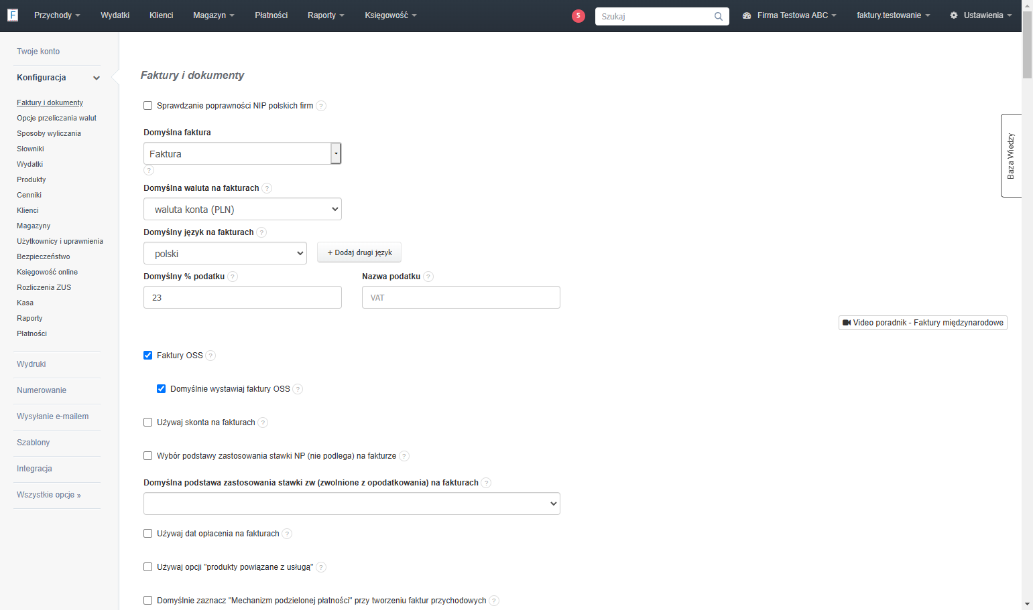Go to Płatności in the top navigation
The width and height of the screenshot is (1033, 610).
[x=271, y=15]
